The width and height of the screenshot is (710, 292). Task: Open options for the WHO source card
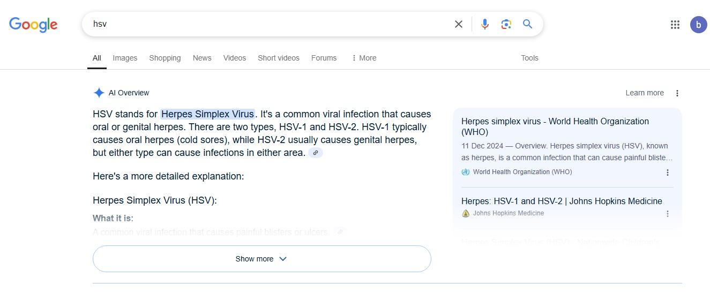pyautogui.click(x=668, y=173)
